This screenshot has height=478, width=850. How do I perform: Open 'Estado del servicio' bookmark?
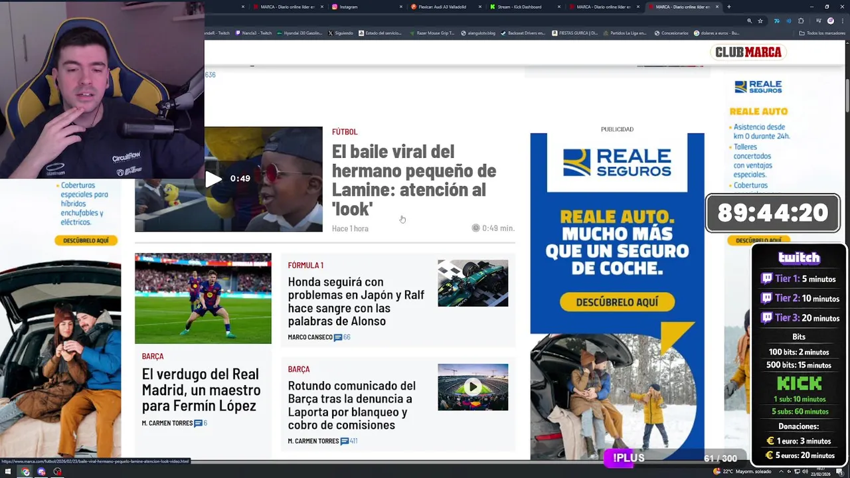coord(380,33)
